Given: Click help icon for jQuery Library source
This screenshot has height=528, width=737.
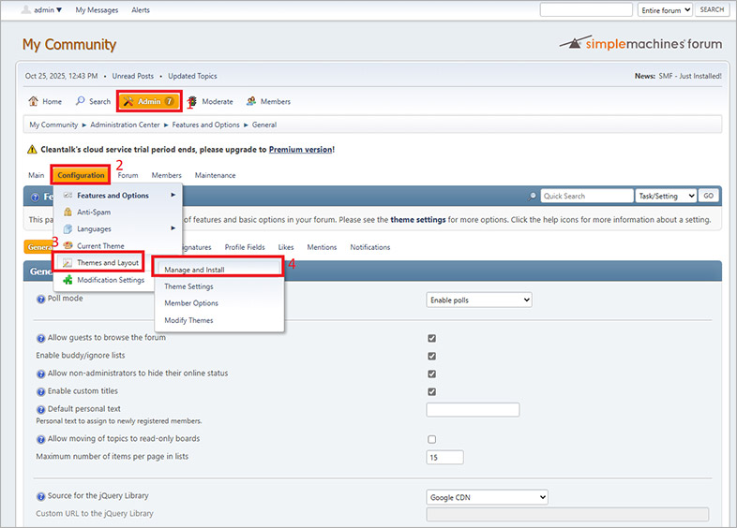Looking at the screenshot, I should tap(41, 496).
